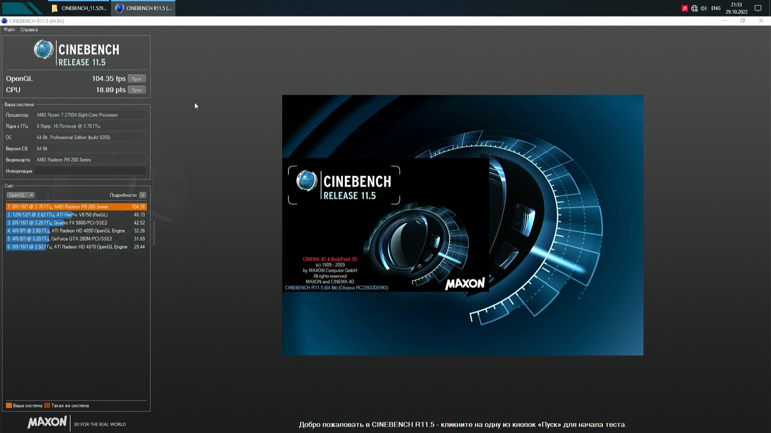Click the volume speaker tray icon

pos(704,8)
